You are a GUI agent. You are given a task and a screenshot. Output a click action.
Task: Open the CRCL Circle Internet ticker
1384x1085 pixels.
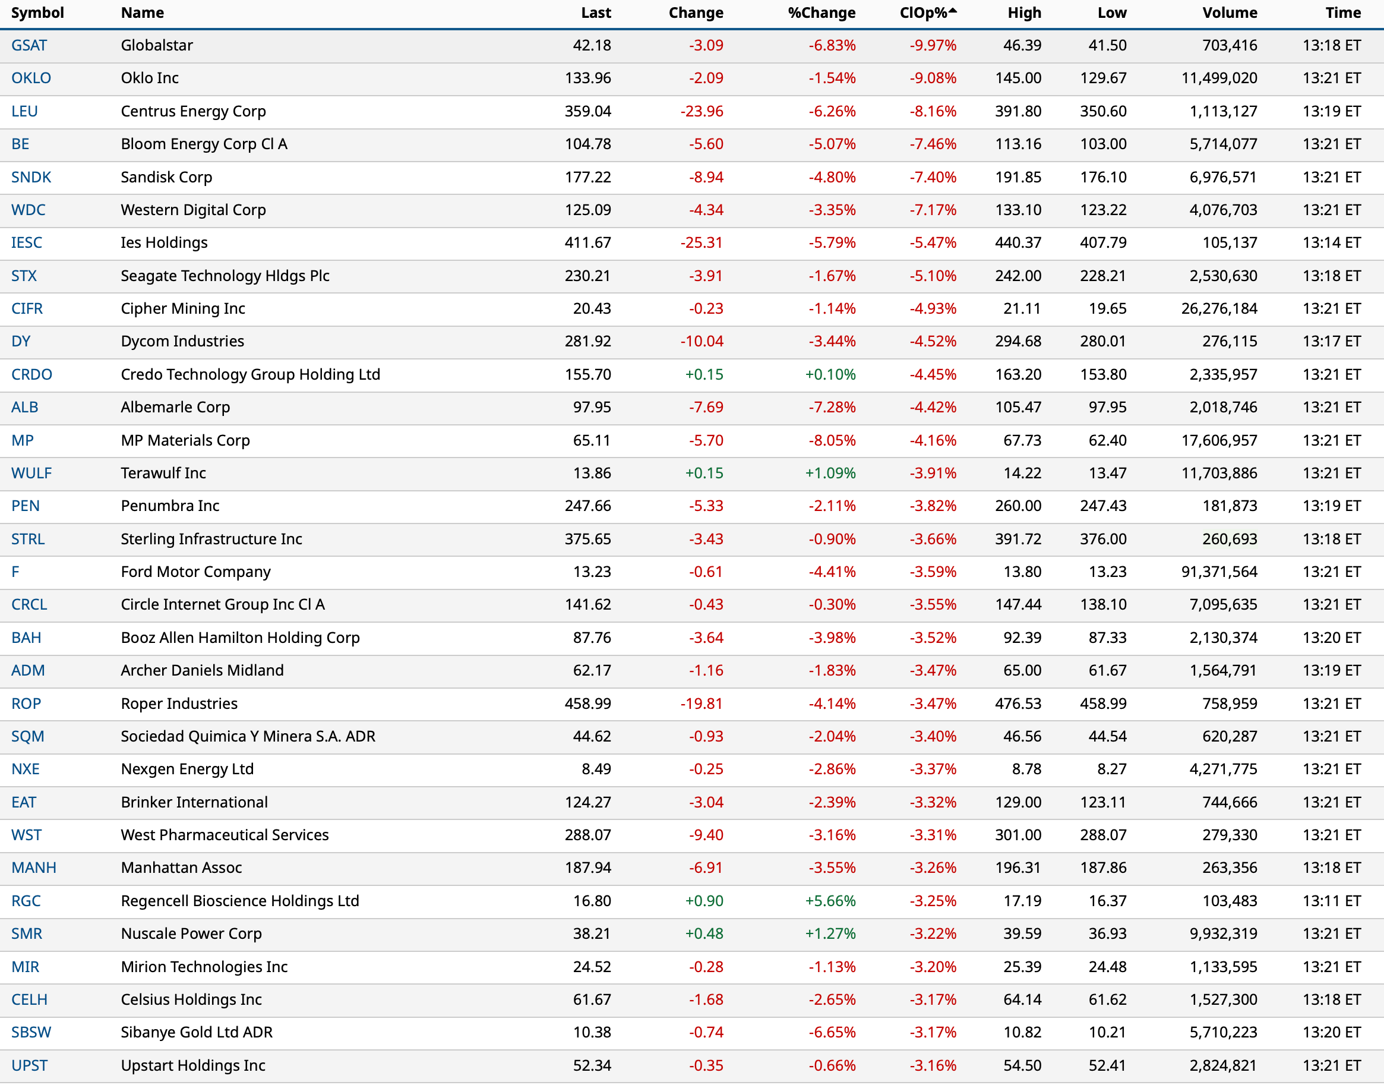coord(29,605)
